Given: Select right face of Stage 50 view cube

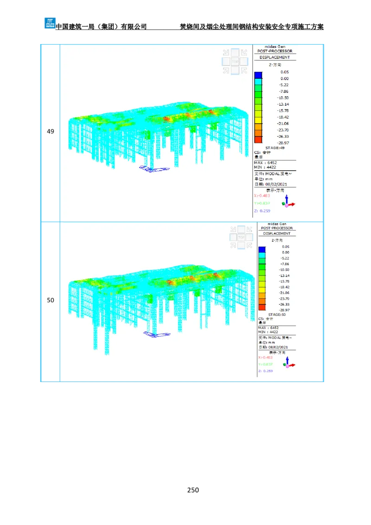Looking at the screenshot, I should 249,237.
